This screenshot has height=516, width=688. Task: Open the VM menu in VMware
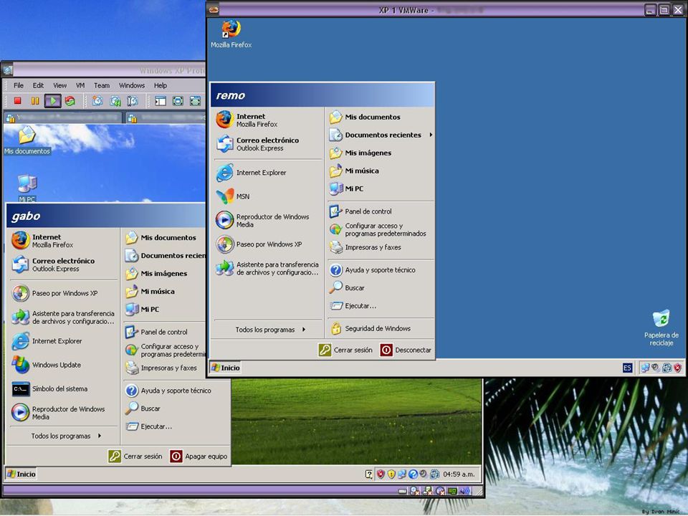[80, 85]
